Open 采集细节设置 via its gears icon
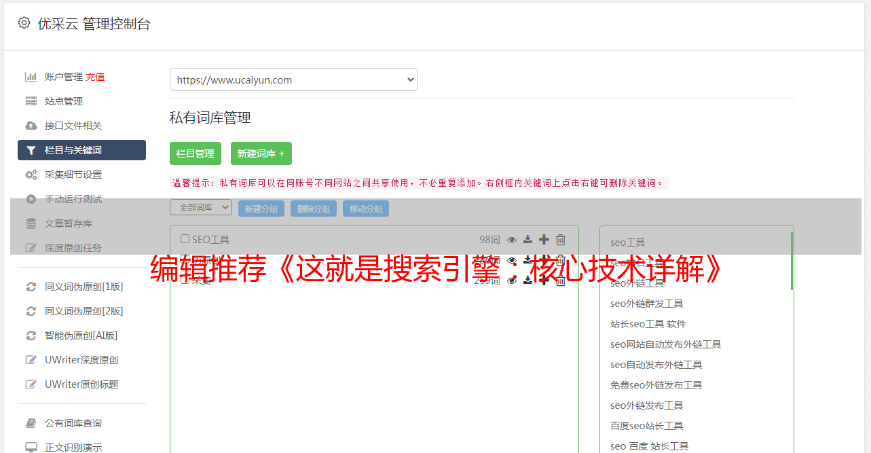 coord(31,175)
